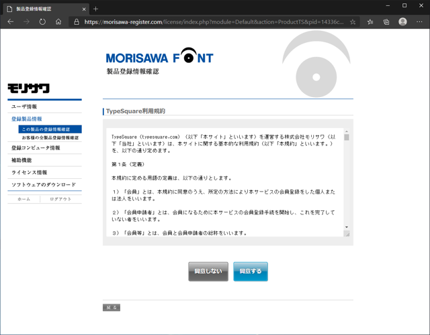Click the ホーム link
Image resolution: width=430 pixels, height=335 pixels.
(x=24, y=199)
